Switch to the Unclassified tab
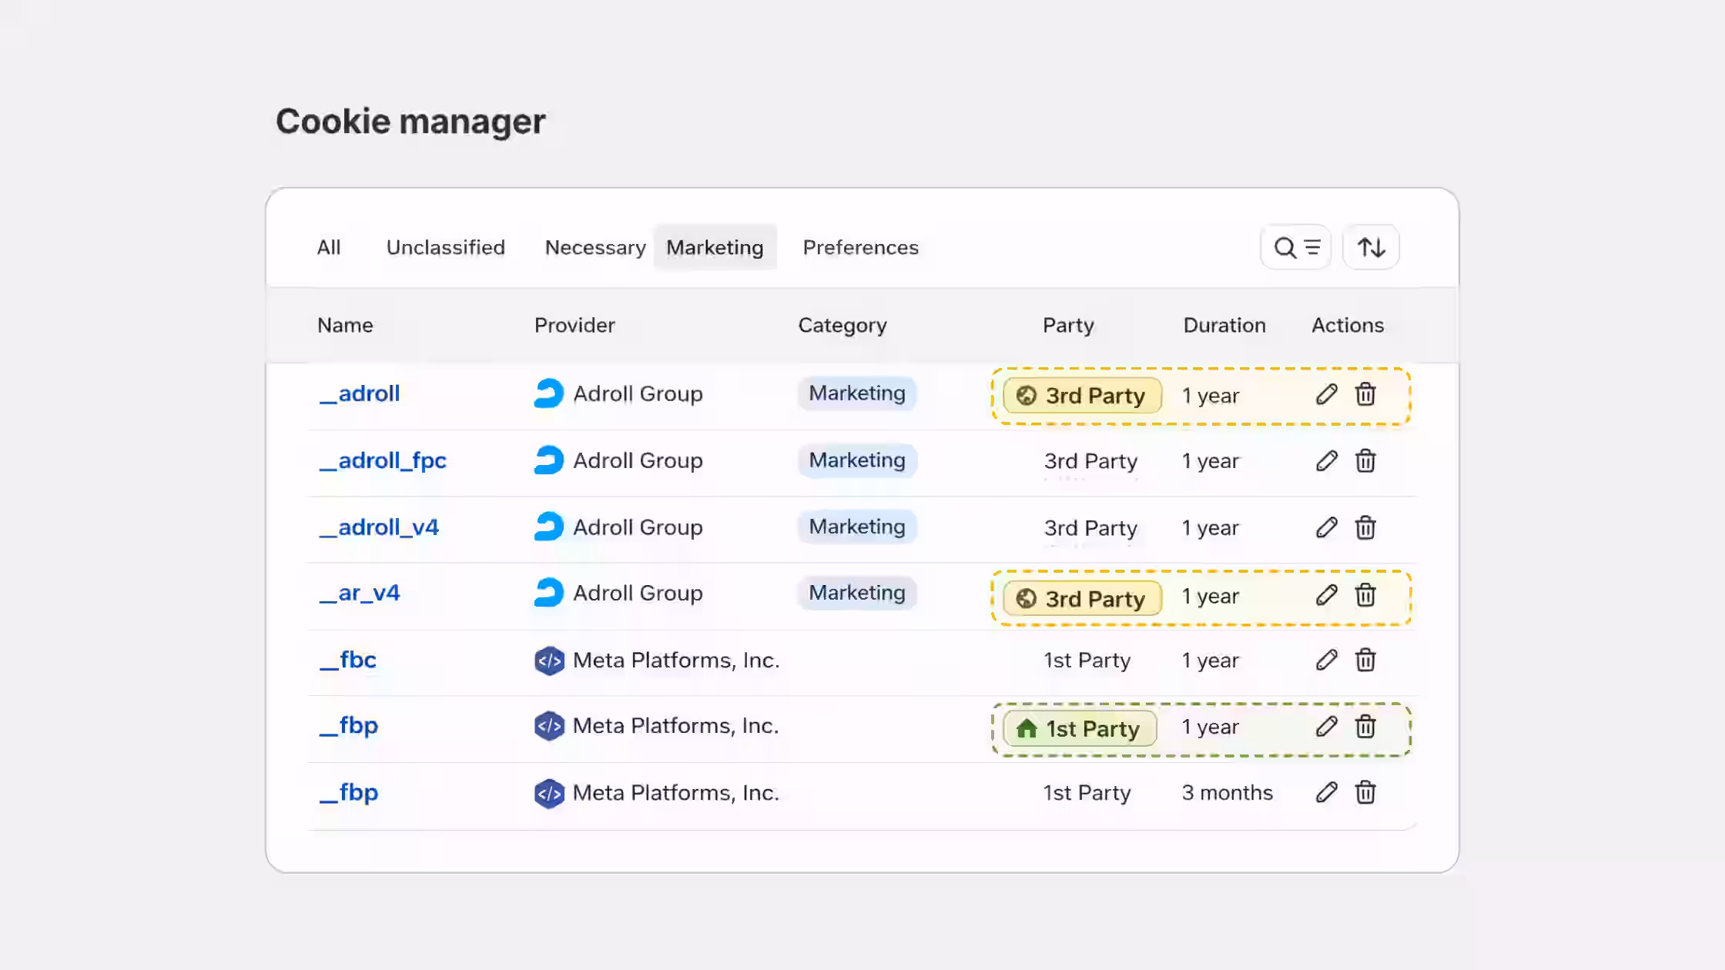Viewport: 1725px width, 970px height. pyautogui.click(x=446, y=247)
